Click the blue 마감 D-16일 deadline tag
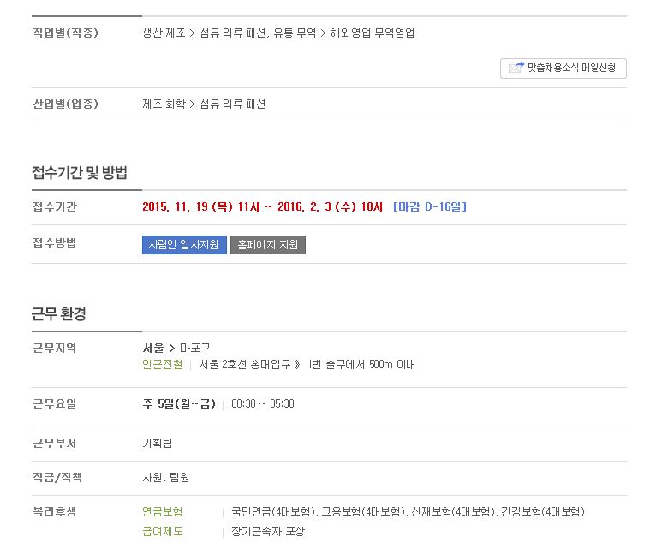 click(430, 206)
